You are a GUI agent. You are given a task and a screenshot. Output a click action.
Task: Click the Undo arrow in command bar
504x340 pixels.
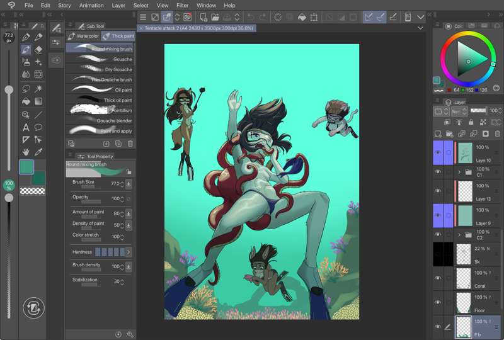click(x=251, y=17)
